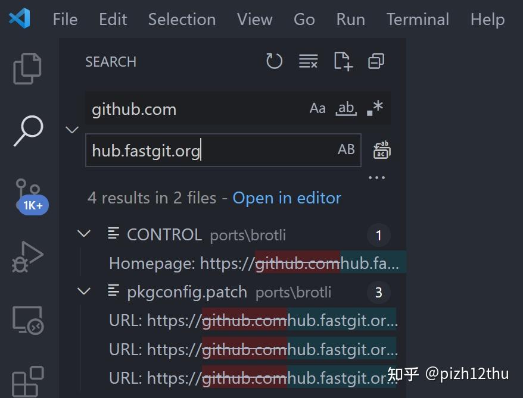Collapse all search results

[376, 61]
